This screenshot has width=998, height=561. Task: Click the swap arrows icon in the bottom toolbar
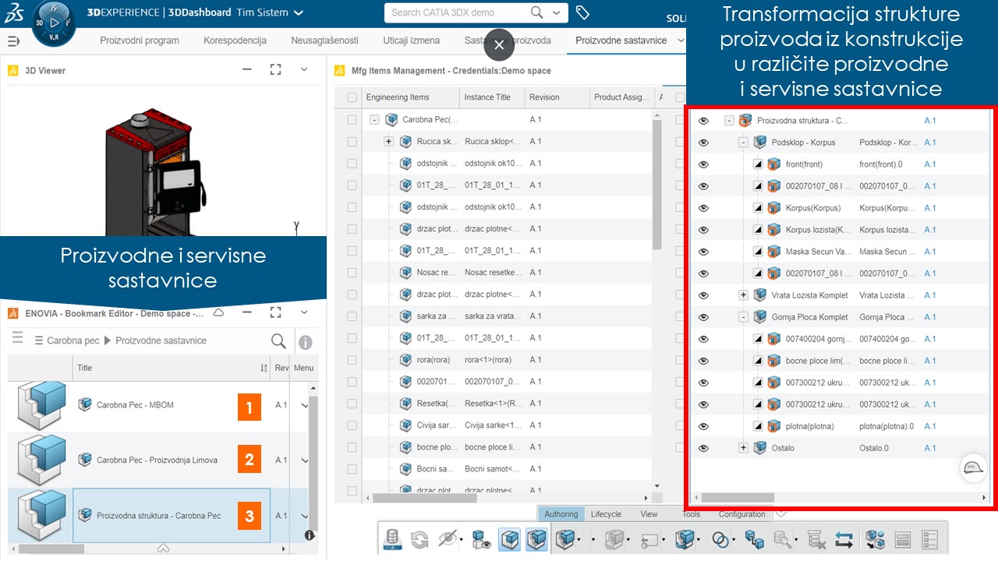coord(844,538)
